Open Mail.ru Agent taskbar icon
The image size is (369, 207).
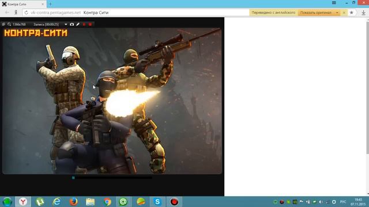(123, 202)
